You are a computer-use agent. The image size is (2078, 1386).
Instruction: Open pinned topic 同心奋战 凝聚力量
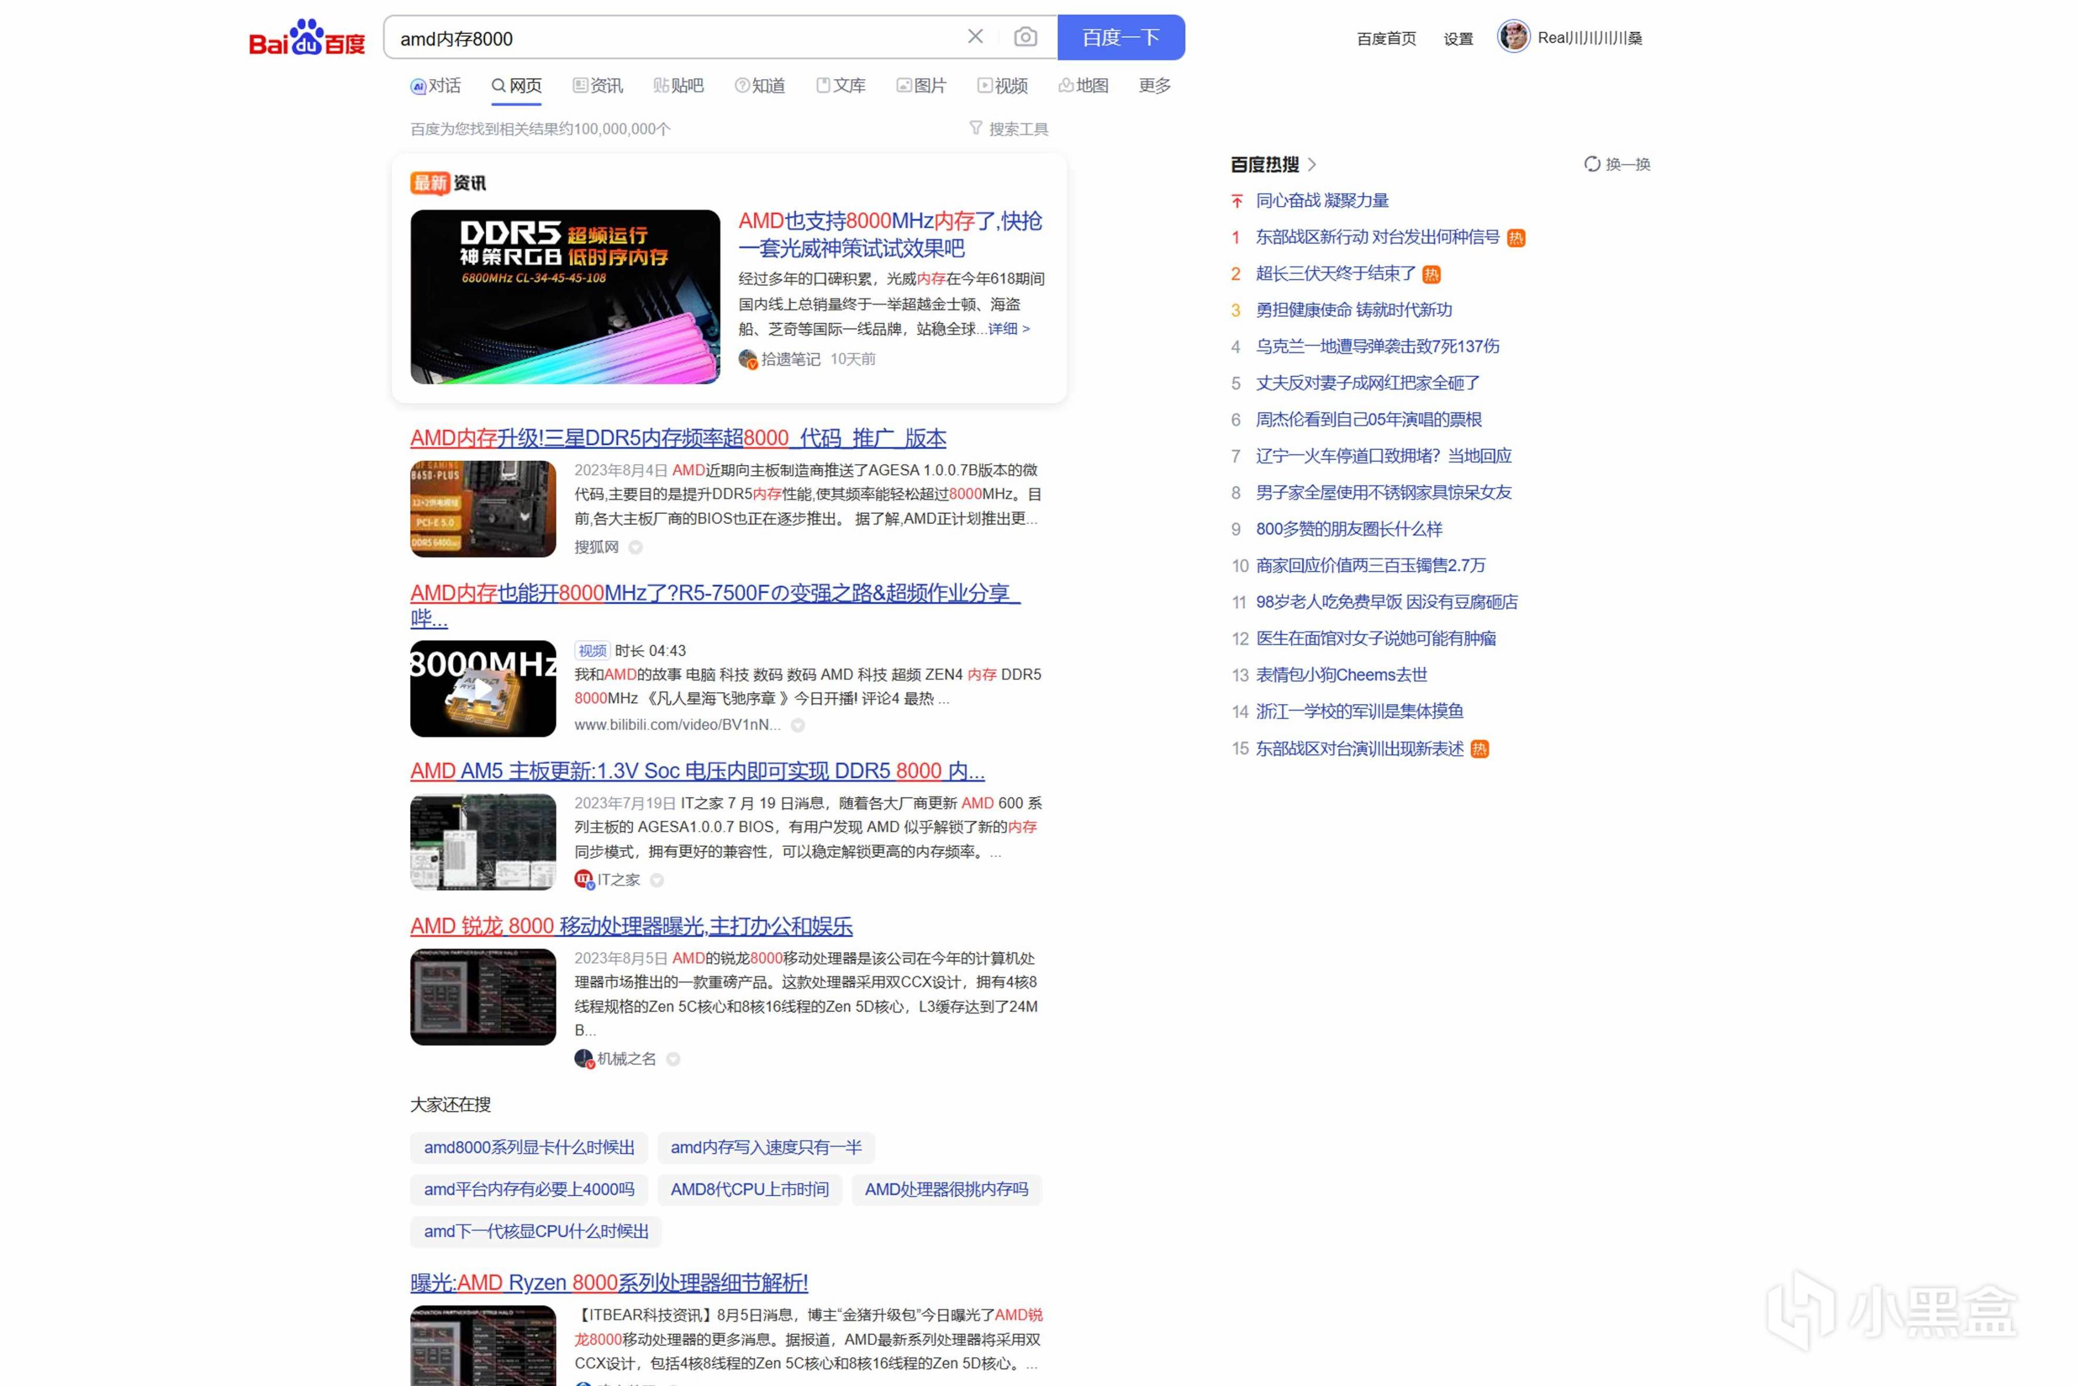(x=1322, y=201)
